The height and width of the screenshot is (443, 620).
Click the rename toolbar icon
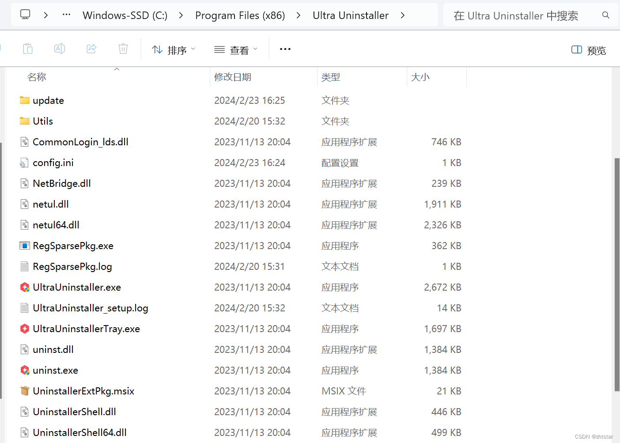point(60,49)
